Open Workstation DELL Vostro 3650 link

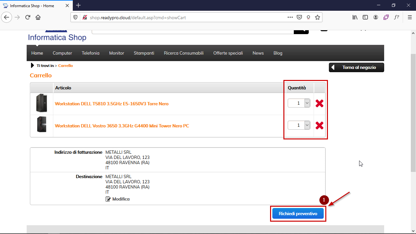coord(122,126)
